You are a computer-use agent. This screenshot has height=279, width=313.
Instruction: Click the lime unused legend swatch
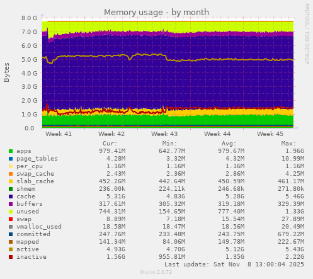11,212
